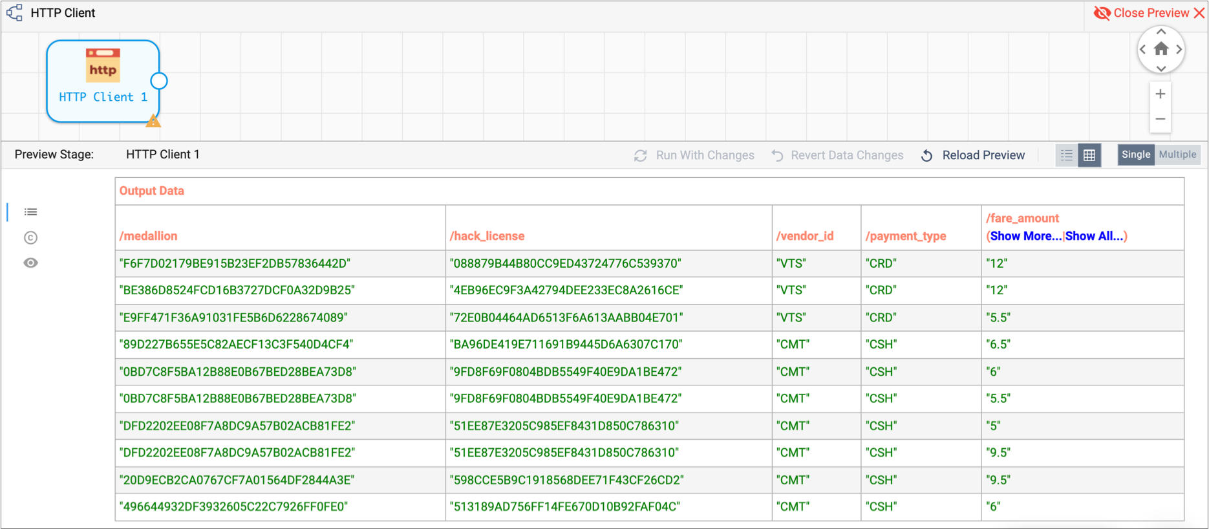Close the preview panel
The height and width of the screenshot is (529, 1209).
pos(1149,13)
